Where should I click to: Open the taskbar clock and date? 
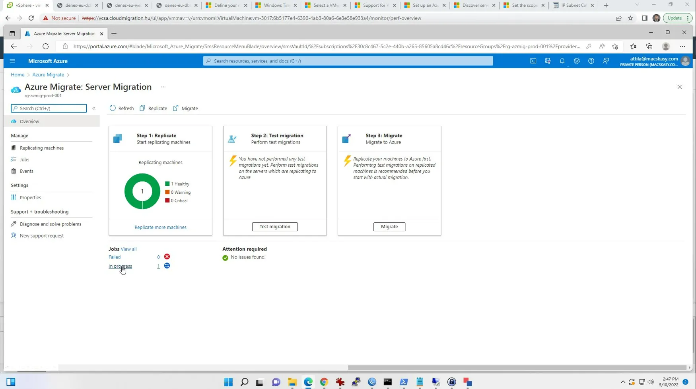point(669,382)
